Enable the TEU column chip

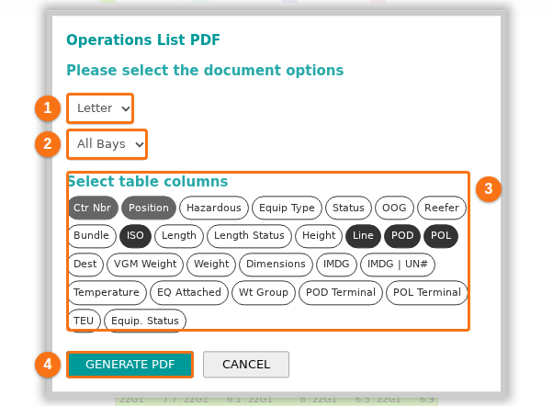coord(84,321)
